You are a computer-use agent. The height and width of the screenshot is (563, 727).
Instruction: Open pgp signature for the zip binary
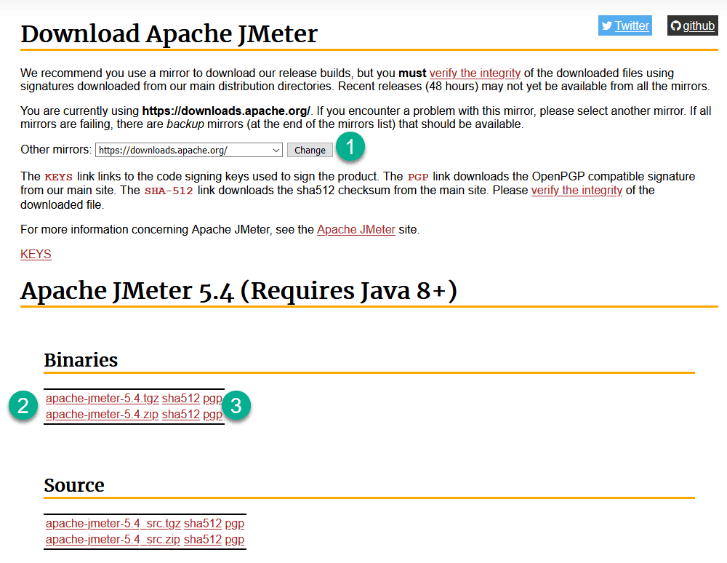pos(213,414)
